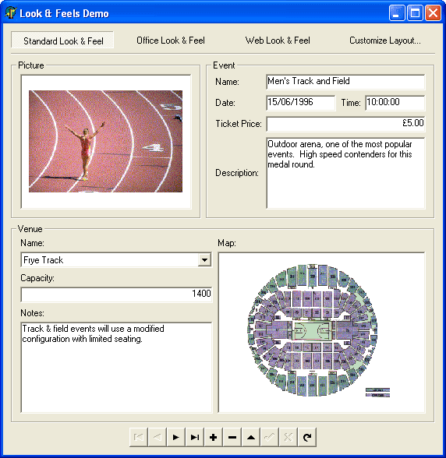This screenshot has height=458, width=446.
Task: Switch to Office Look & Feel
Action: tap(171, 41)
